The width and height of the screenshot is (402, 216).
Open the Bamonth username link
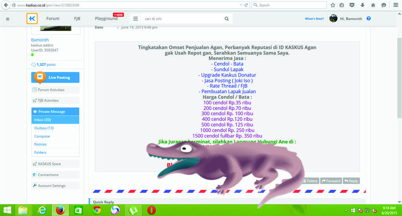(40, 40)
